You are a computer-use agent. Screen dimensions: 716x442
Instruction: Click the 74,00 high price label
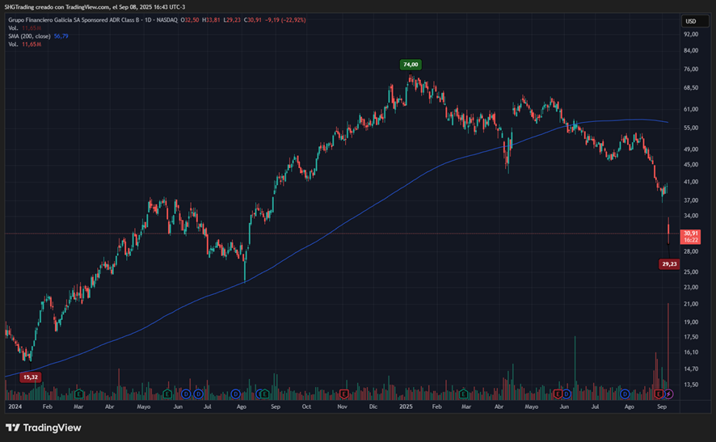click(x=411, y=65)
